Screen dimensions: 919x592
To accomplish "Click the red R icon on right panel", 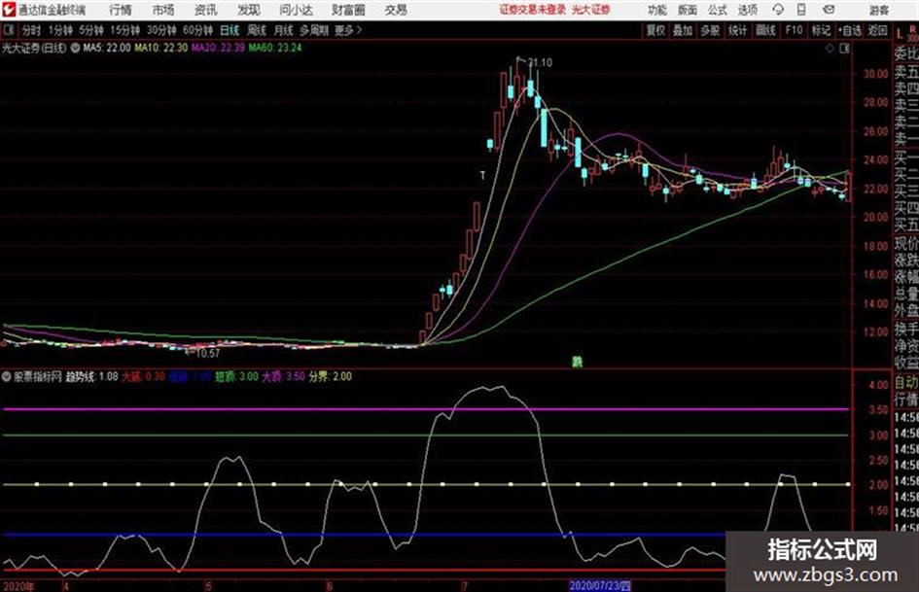I will click(x=912, y=30).
